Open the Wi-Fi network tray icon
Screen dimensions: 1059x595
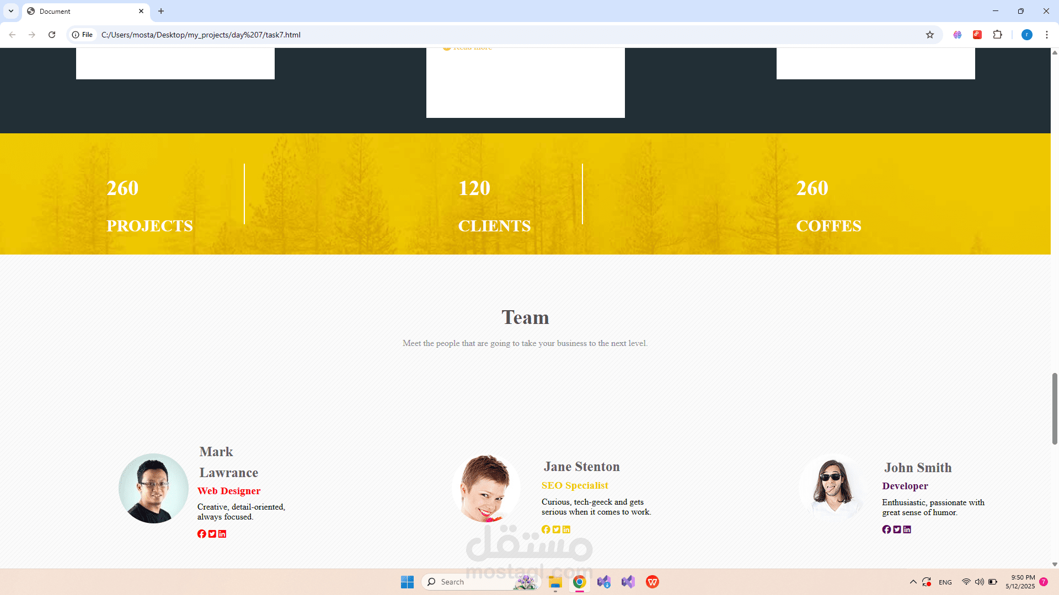[966, 582]
